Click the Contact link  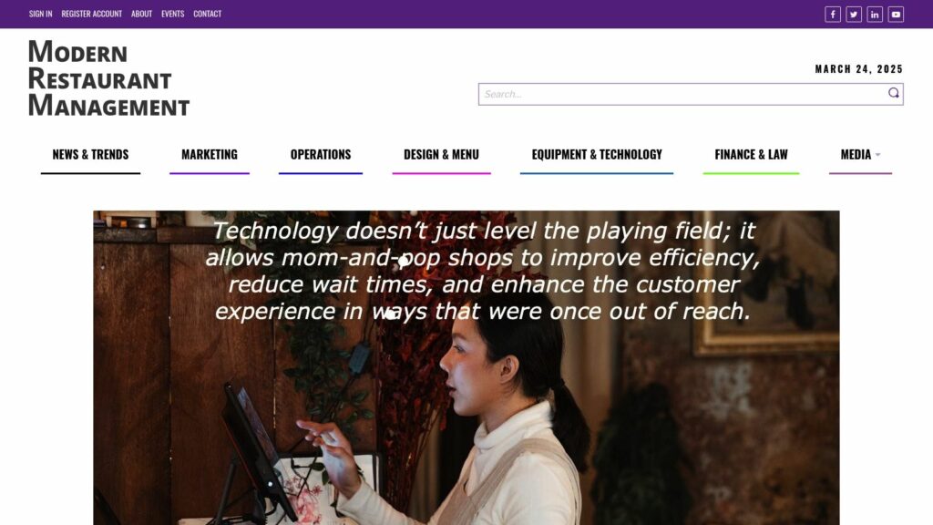tap(207, 14)
